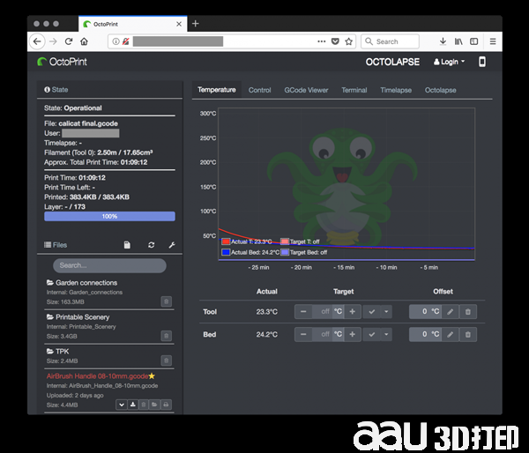Switch to the GCode Viewer tab
The image size is (529, 453).
pyautogui.click(x=306, y=90)
